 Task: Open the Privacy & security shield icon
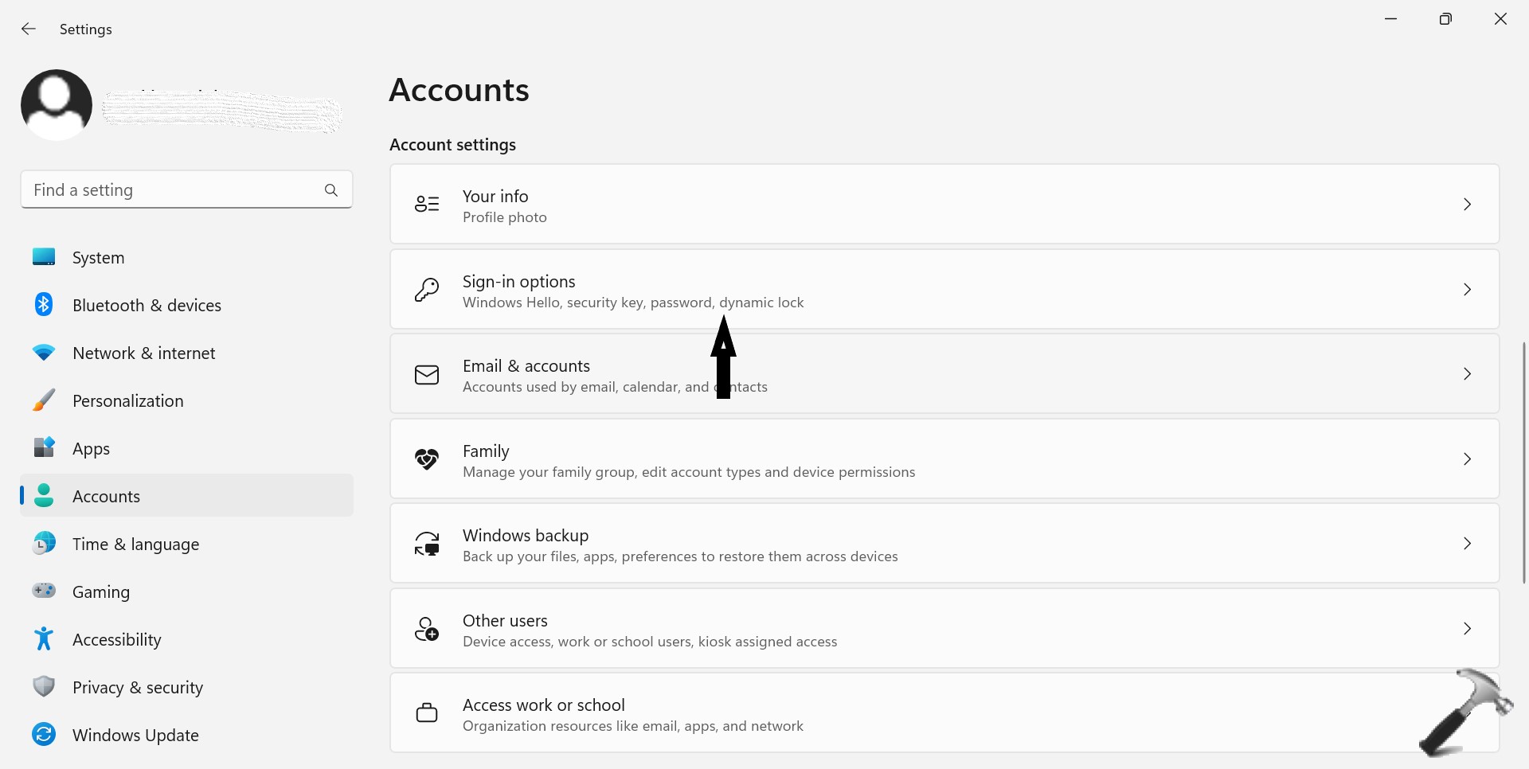coord(44,687)
